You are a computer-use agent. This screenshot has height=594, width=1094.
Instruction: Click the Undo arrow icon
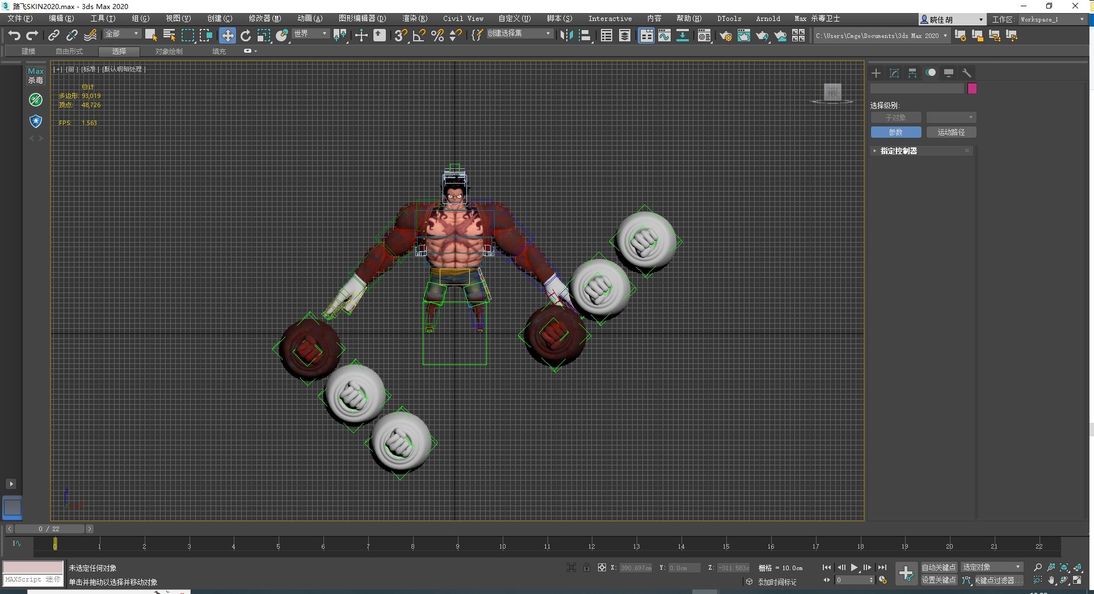14,35
